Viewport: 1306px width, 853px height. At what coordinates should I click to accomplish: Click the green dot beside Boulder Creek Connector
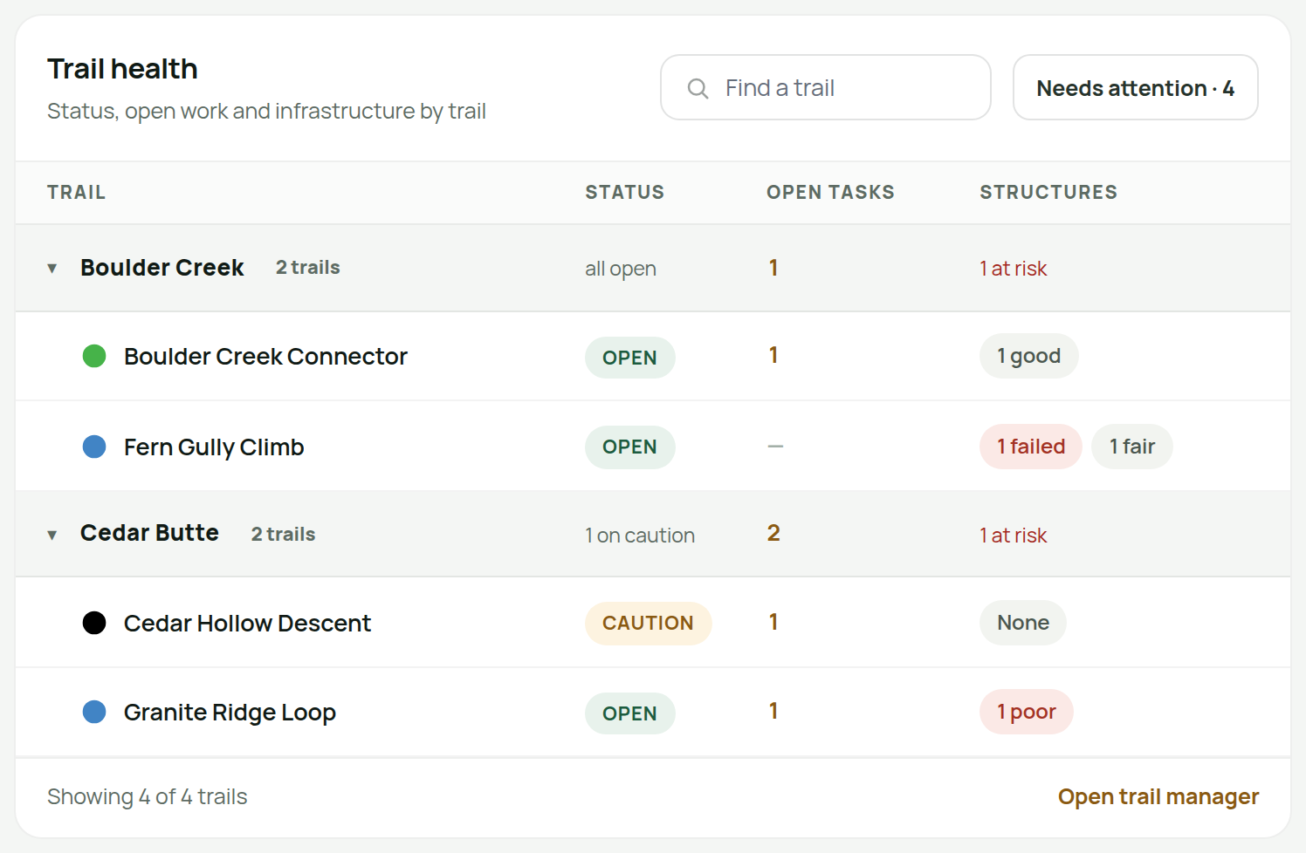pyautogui.click(x=94, y=356)
